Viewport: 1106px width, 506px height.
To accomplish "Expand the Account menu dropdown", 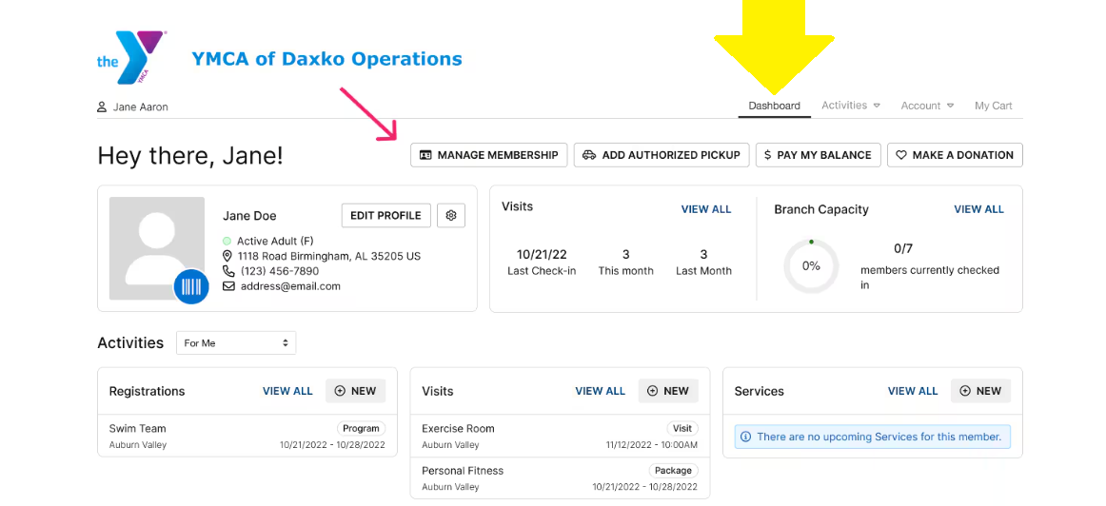I will coord(927,106).
